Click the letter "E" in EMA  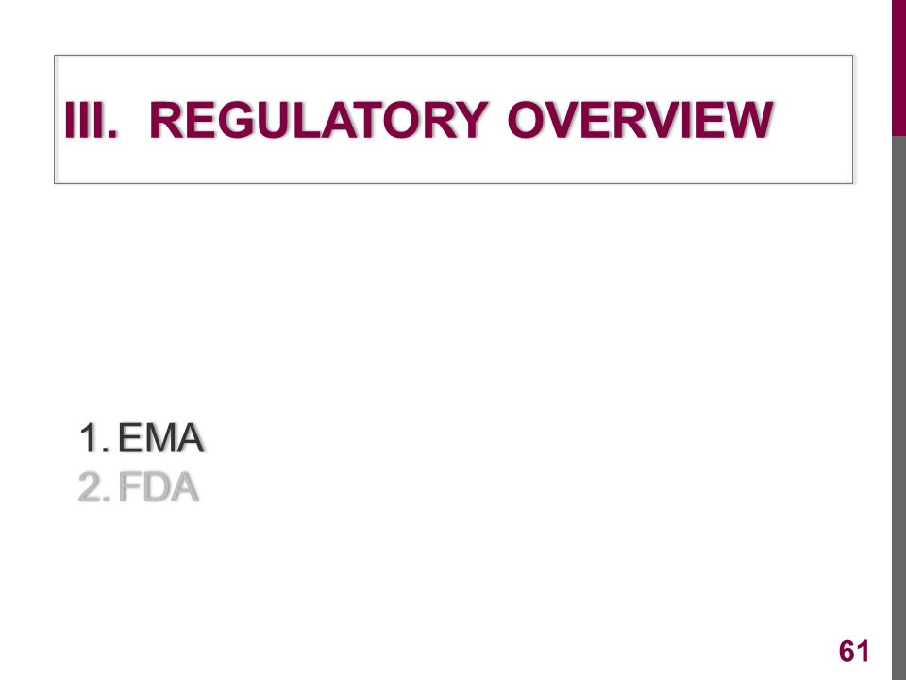pos(130,437)
